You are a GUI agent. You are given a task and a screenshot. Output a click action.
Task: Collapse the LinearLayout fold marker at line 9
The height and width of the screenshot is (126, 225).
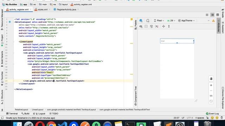[13, 42]
